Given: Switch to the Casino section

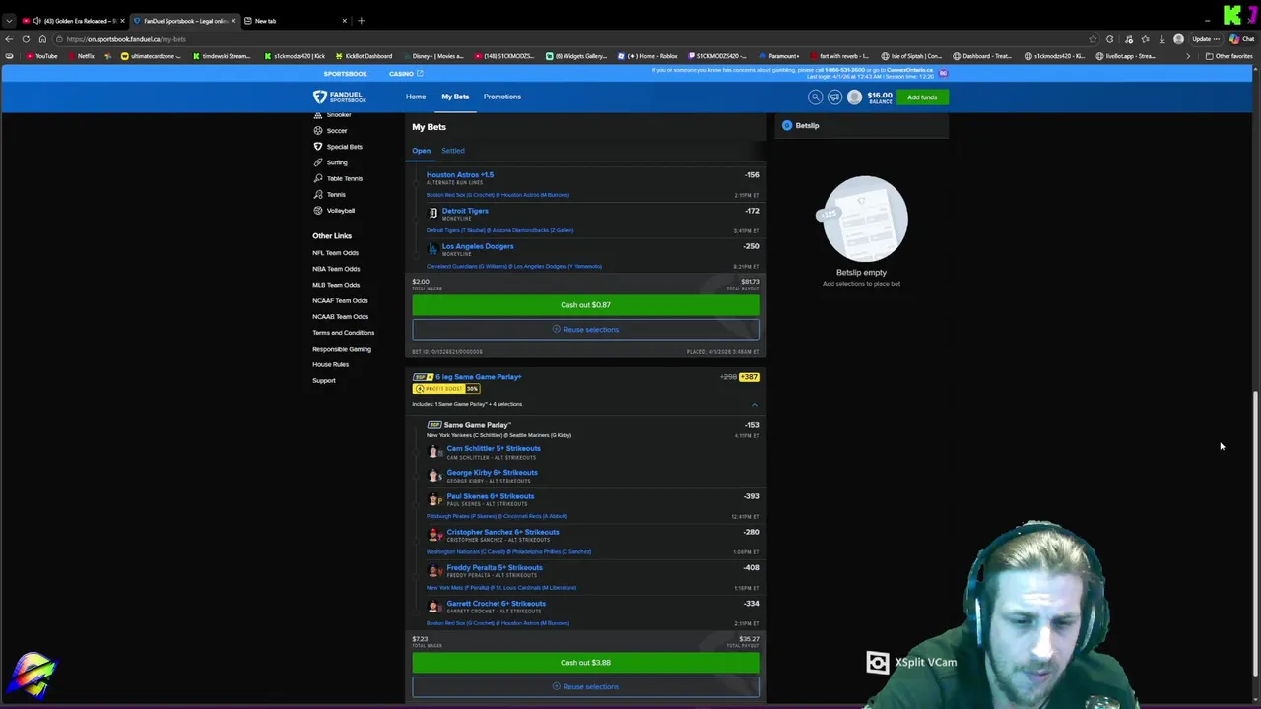Looking at the screenshot, I should (x=405, y=74).
